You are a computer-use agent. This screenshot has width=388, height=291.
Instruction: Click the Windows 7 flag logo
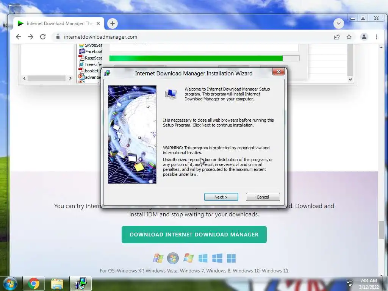(189, 258)
